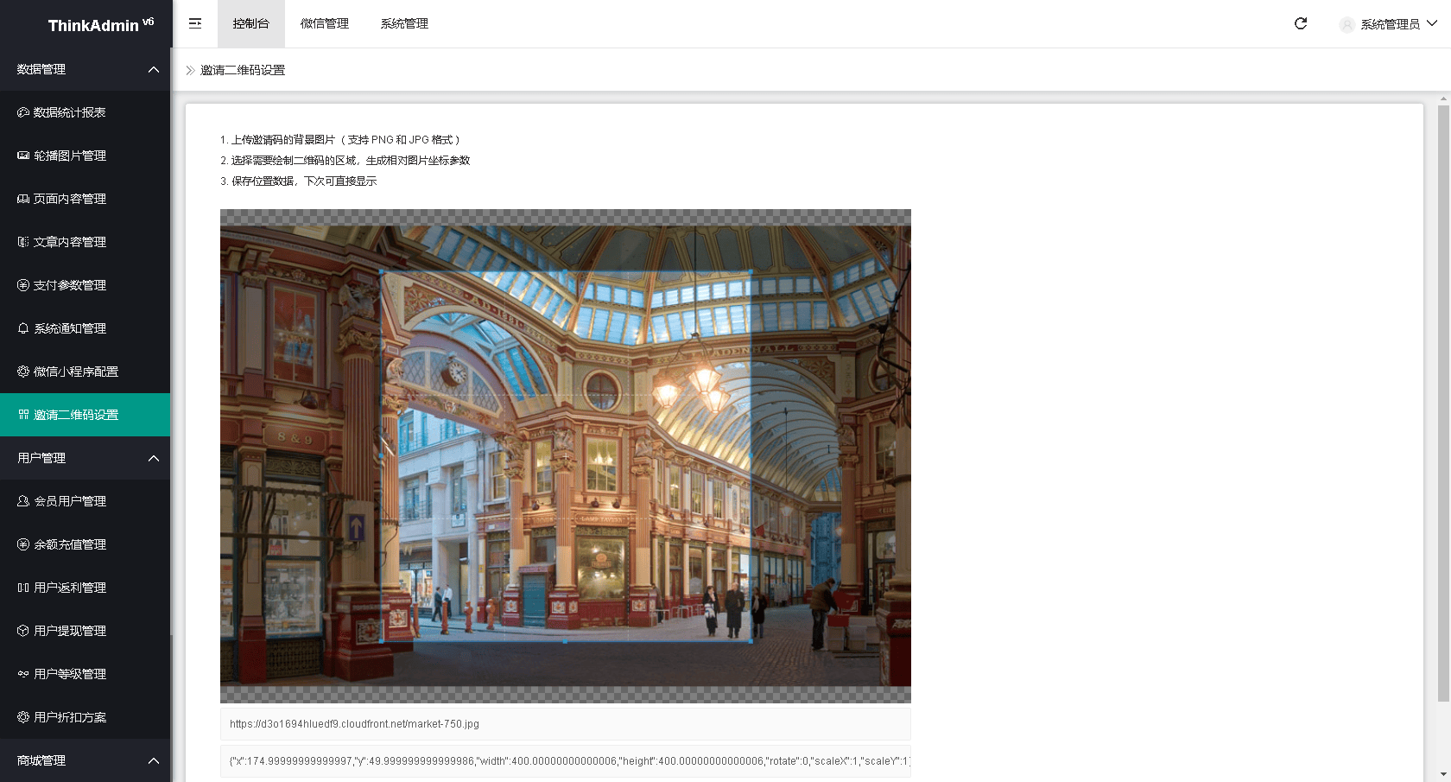Select 用户折扣方案 in the sidebar
Screen dimensions: 1451x782
69,717
